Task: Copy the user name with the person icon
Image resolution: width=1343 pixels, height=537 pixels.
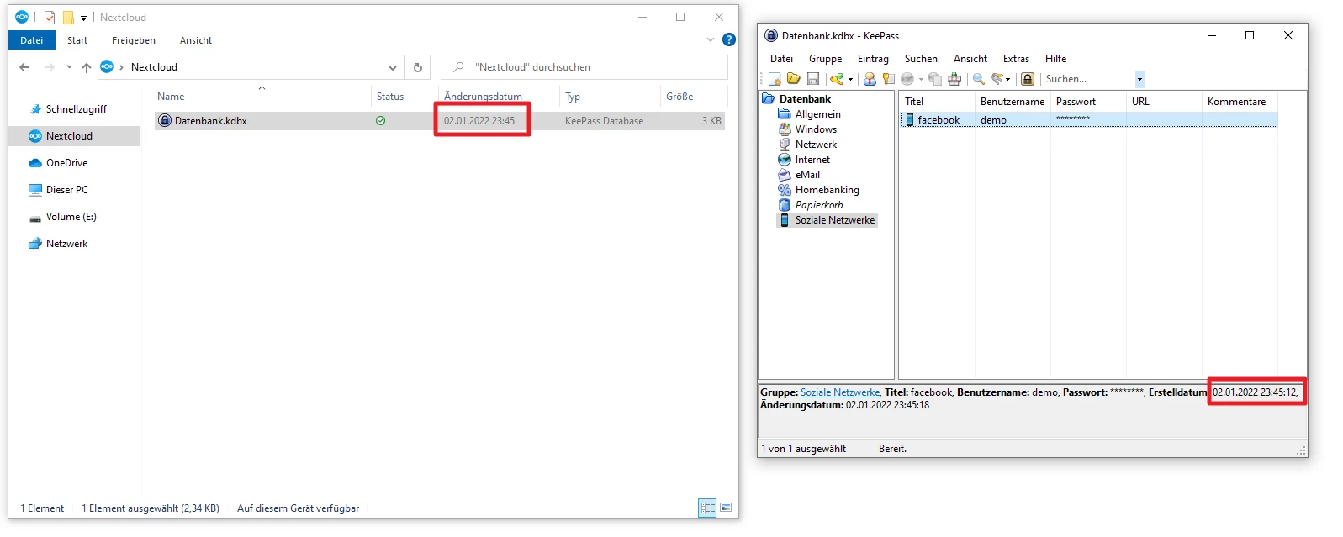Action: click(x=870, y=79)
